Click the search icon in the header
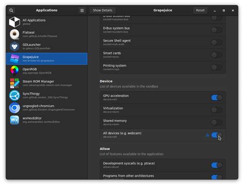 pyautogui.click(x=11, y=10)
